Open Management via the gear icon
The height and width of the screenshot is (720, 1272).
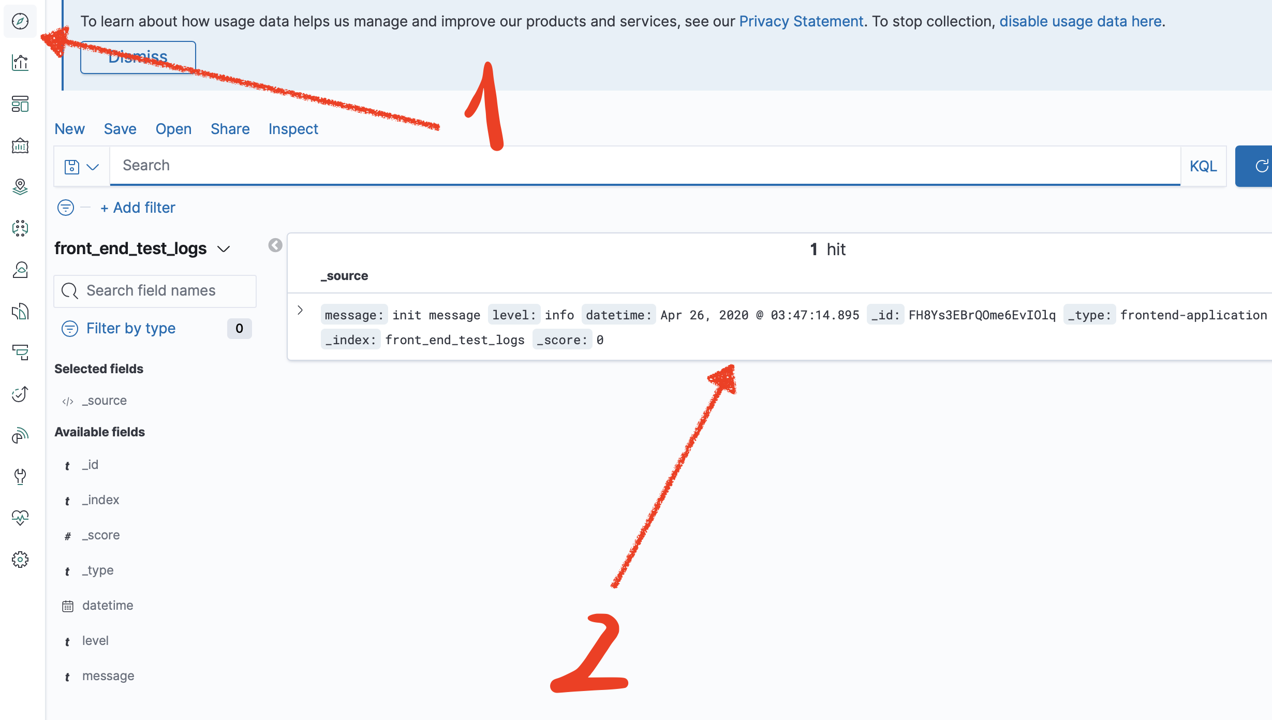point(20,560)
